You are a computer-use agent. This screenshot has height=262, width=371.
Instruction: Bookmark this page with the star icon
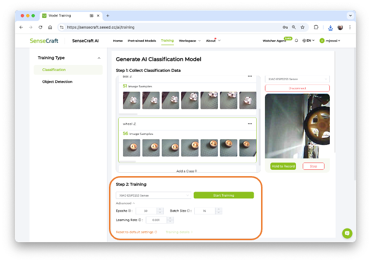tap(302, 27)
